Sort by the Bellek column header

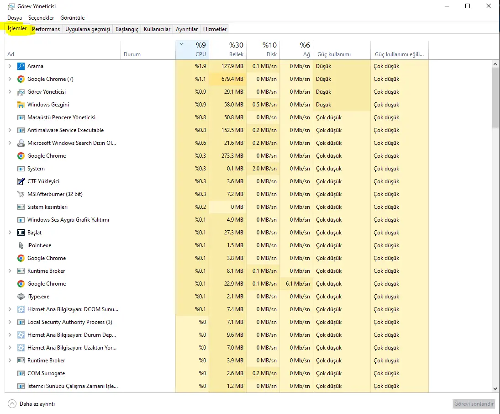tap(228, 50)
